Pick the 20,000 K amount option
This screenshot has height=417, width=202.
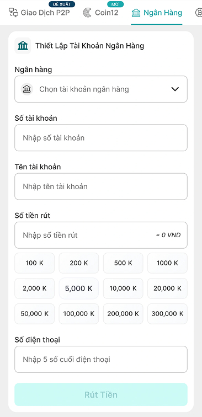point(167,288)
